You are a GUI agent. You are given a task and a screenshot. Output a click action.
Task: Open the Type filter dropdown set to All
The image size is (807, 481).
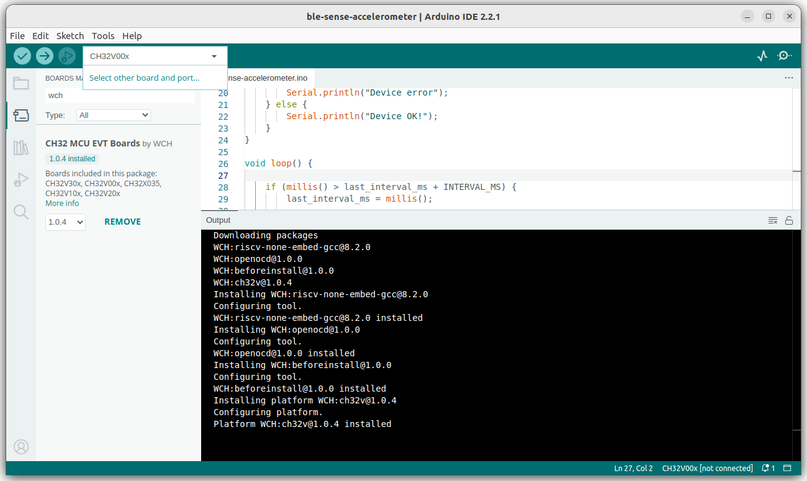pos(114,115)
